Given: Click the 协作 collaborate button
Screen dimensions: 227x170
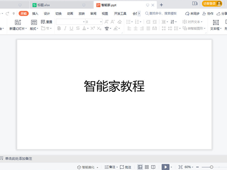Looking at the screenshot, I should pyautogui.click(x=208, y=14).
